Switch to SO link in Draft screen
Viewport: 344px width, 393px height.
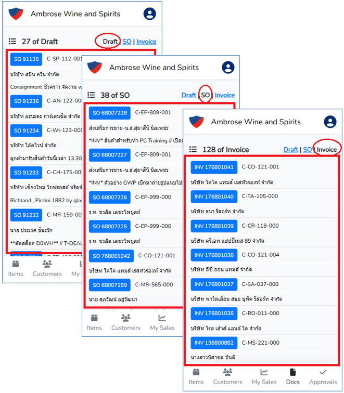127,42
